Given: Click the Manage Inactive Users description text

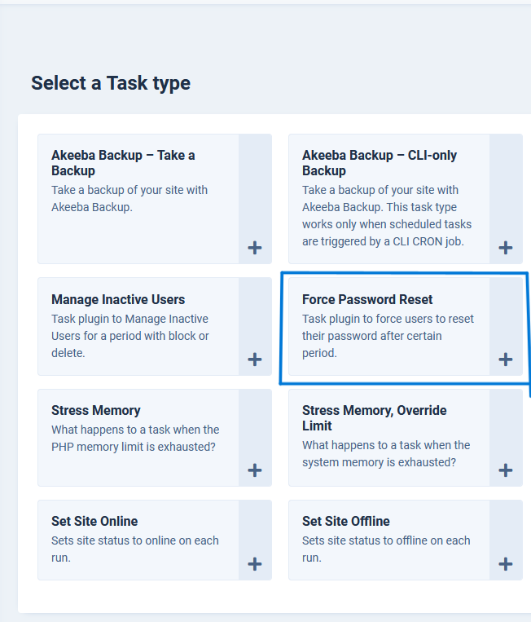Looking at the screenshot, I should (129, 336).
